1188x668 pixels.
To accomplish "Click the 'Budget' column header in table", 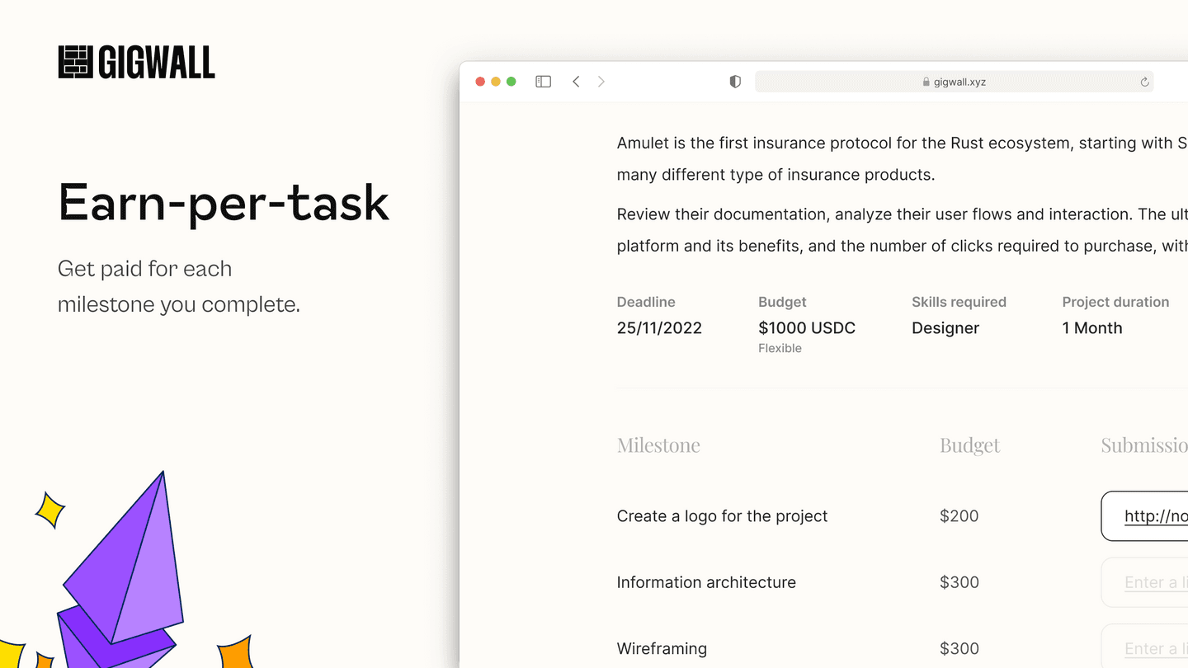I will pyautogui.click(x=969, y=445).
